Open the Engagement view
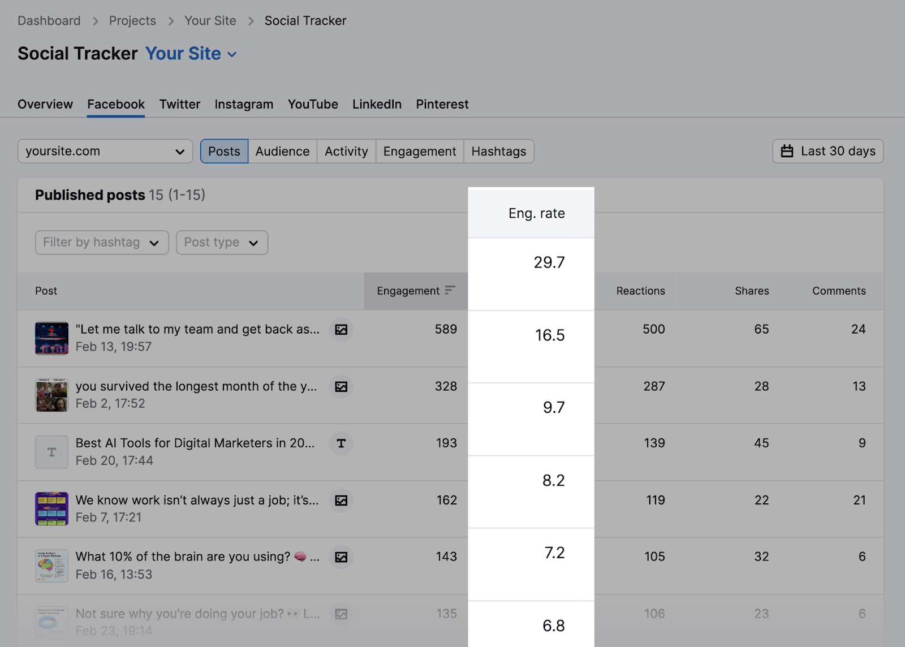Screen dimensions: 905x647 [x=419, y=151]
